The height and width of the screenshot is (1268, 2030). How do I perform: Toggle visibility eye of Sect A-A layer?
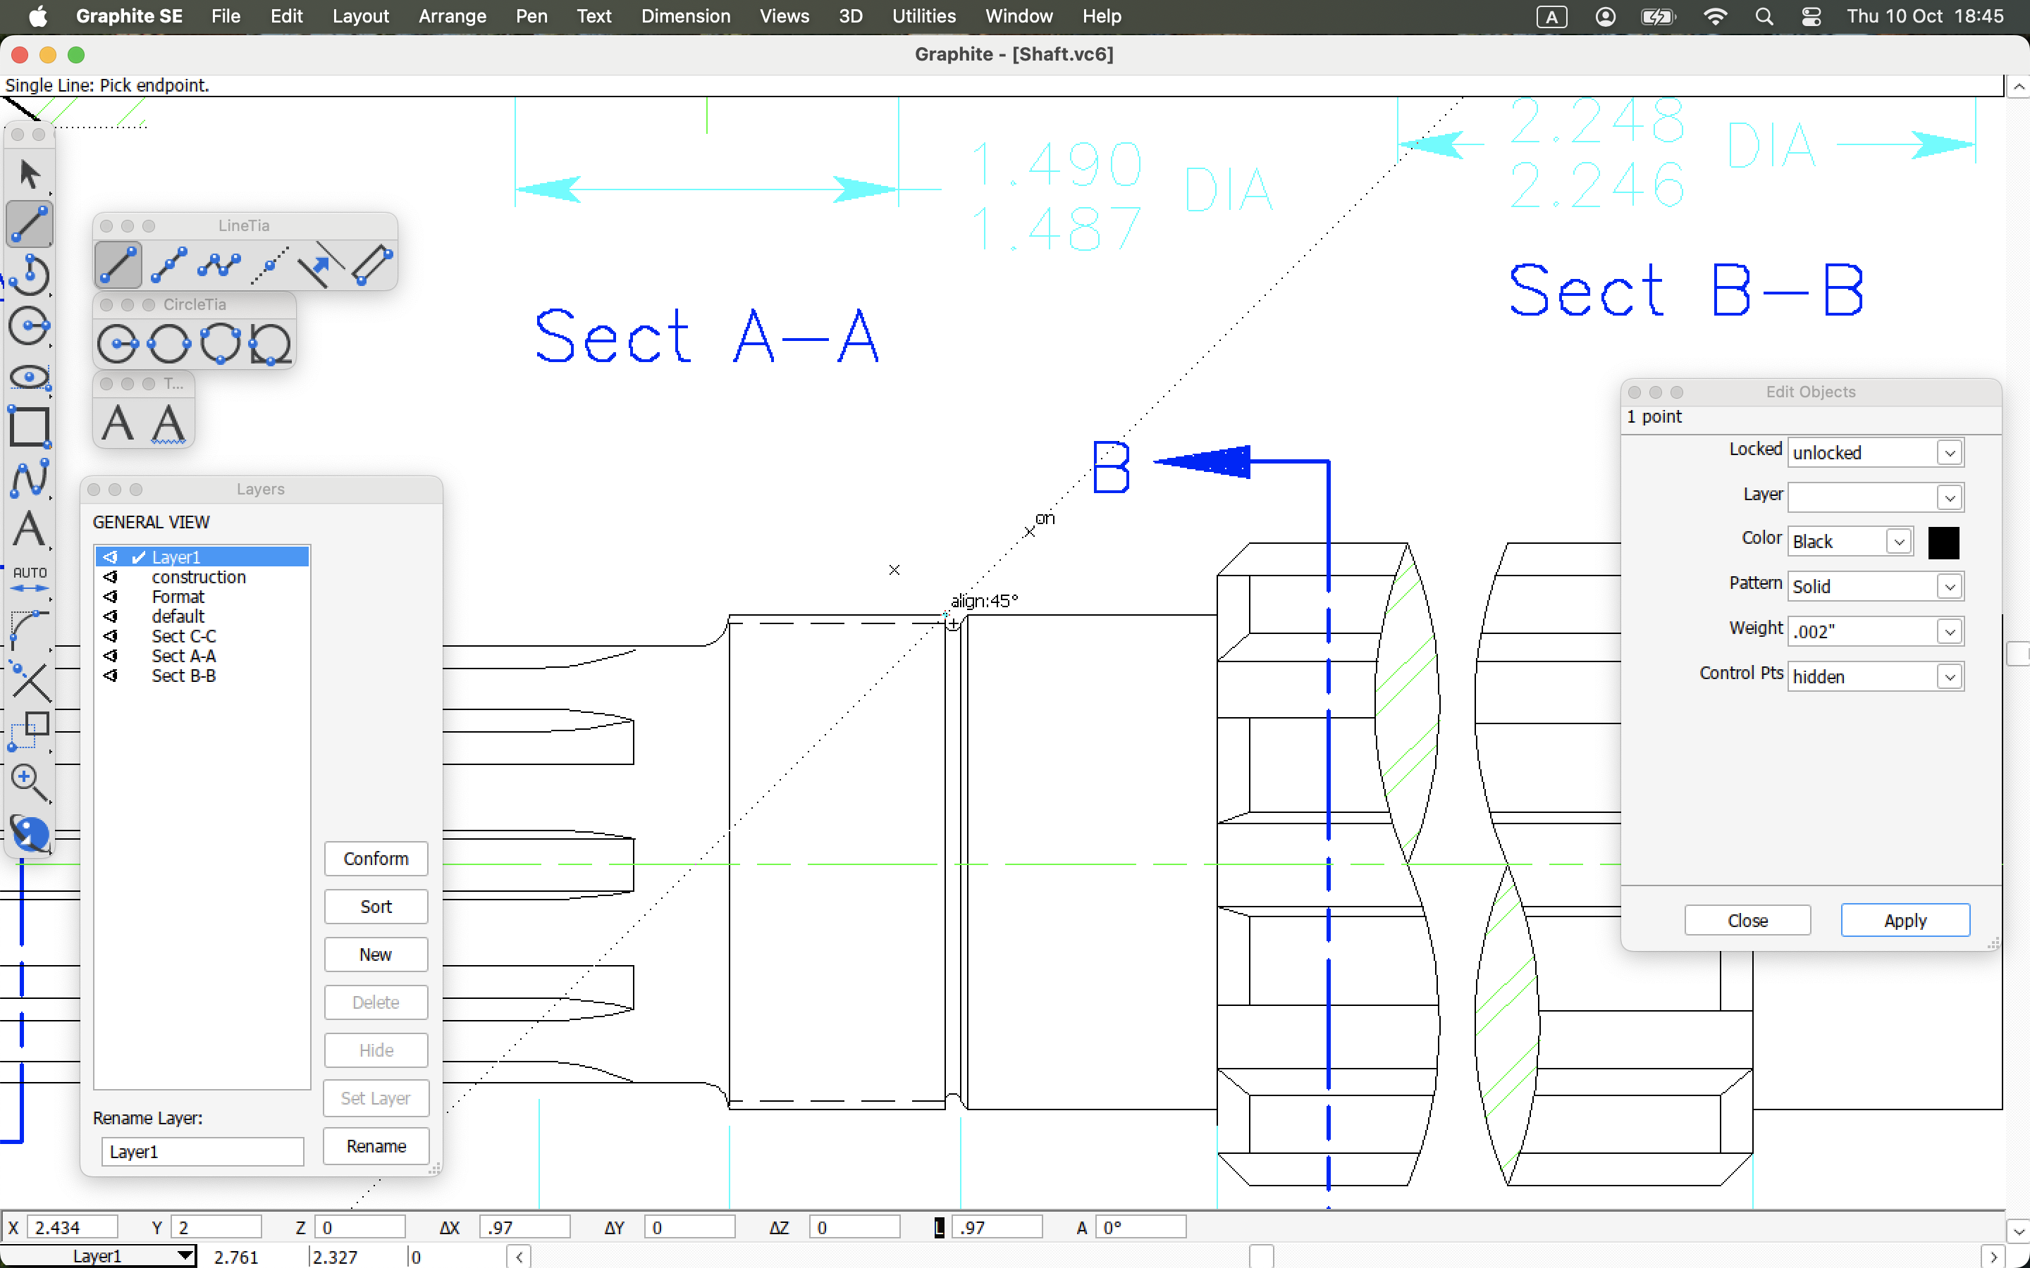click(111, 656)
